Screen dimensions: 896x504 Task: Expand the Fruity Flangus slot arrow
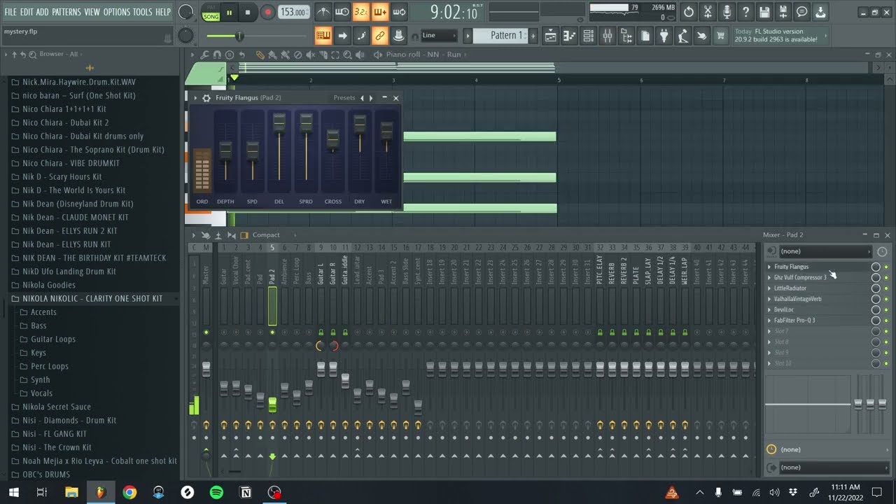769,267
